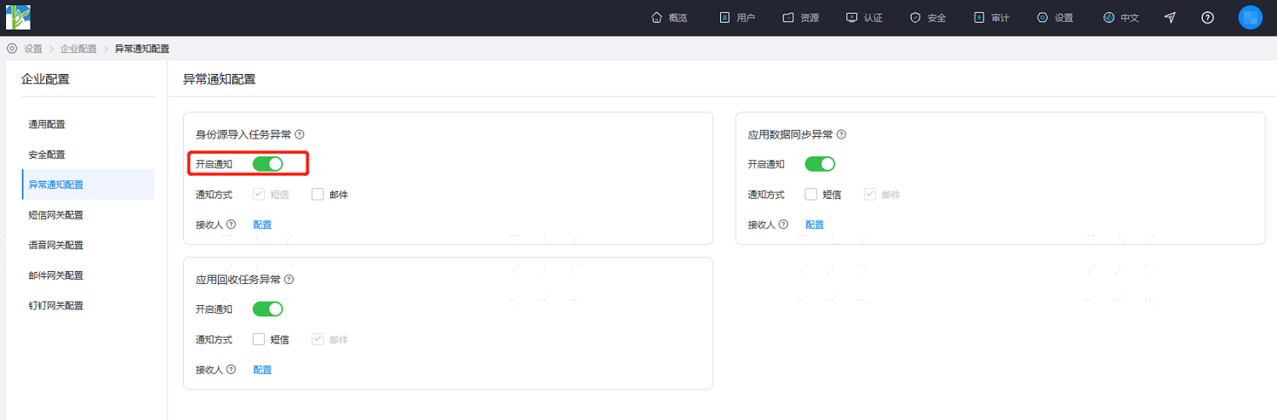
Task: Click the 接收人 help icon in 身份源导入任务异常 card
Action: point(231,224)
